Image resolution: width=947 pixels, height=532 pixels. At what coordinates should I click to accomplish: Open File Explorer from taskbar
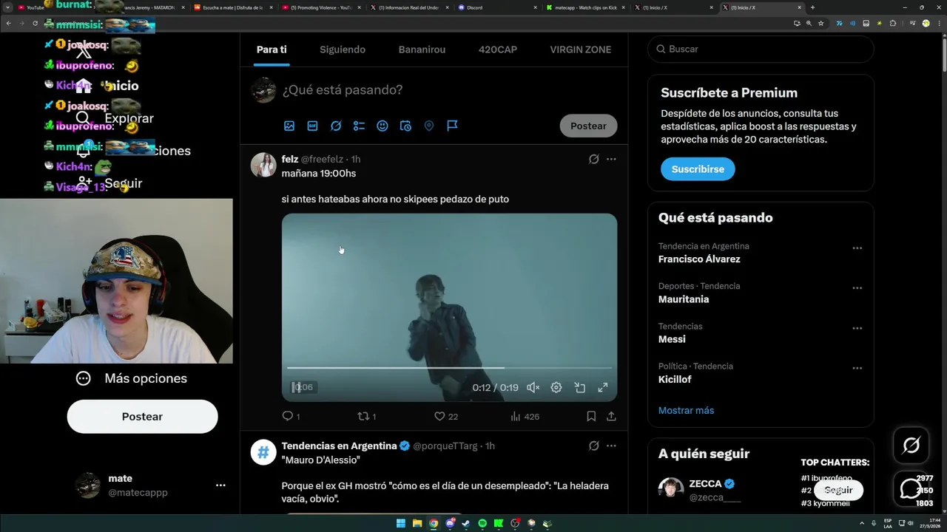pyautogui.click(x=417, y=523)
